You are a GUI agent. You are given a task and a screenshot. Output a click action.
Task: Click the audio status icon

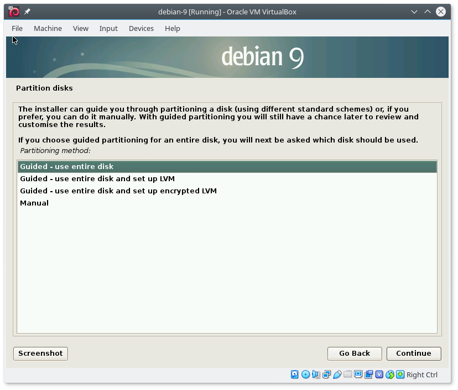click(x=316, y=375)
